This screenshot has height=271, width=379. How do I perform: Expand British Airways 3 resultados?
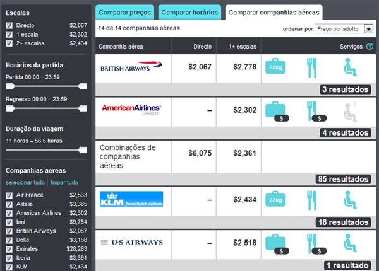(x=345, y=89)
